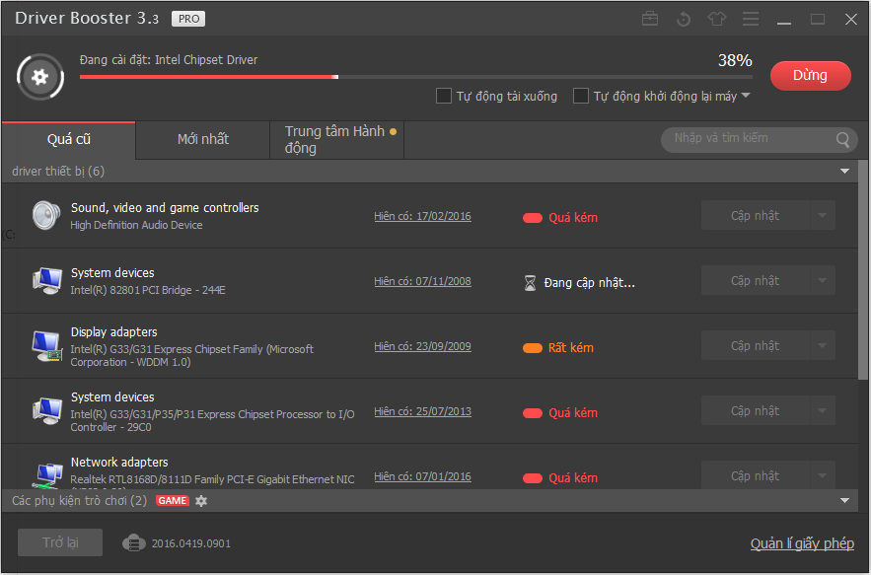Click the orange Rất kém status pill
871x575 pixels.
(532, 348)
